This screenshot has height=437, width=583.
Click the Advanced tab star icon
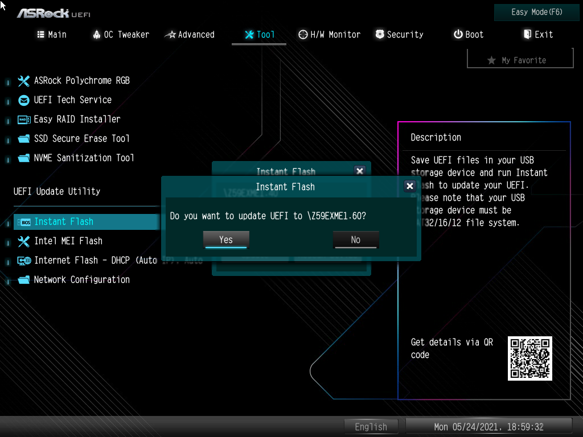(170, 35)
